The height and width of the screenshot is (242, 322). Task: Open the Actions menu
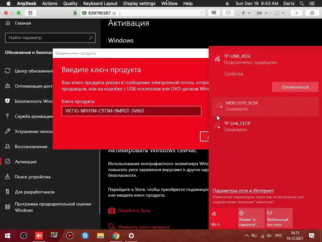click(50, 3)
